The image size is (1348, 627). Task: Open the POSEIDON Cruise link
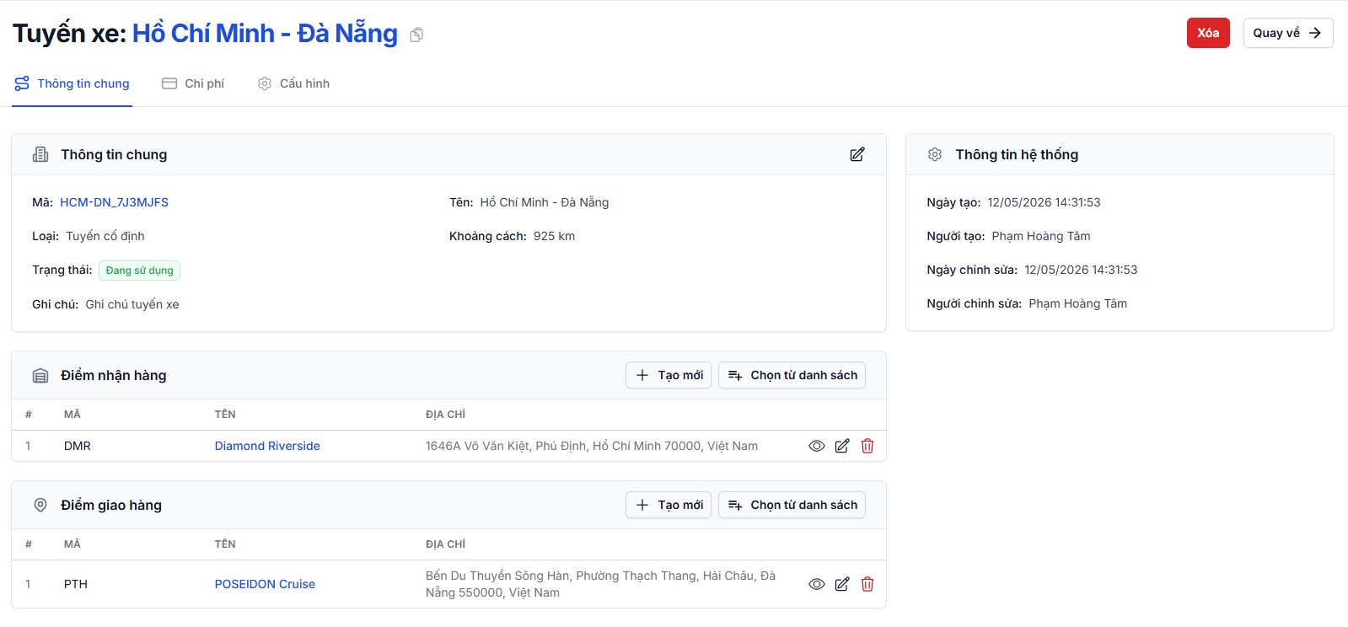click(265, 584)
